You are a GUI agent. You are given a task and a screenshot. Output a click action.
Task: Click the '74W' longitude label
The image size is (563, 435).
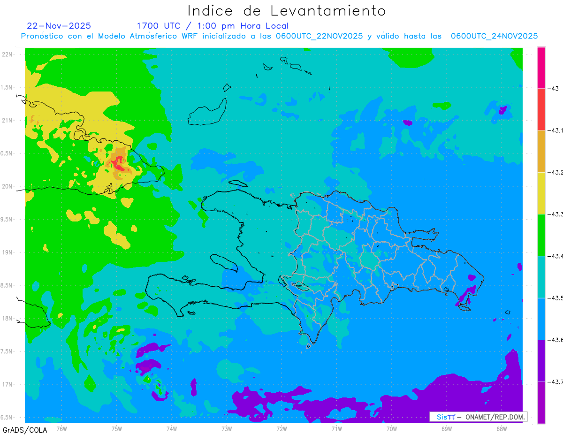coord(172,428)
